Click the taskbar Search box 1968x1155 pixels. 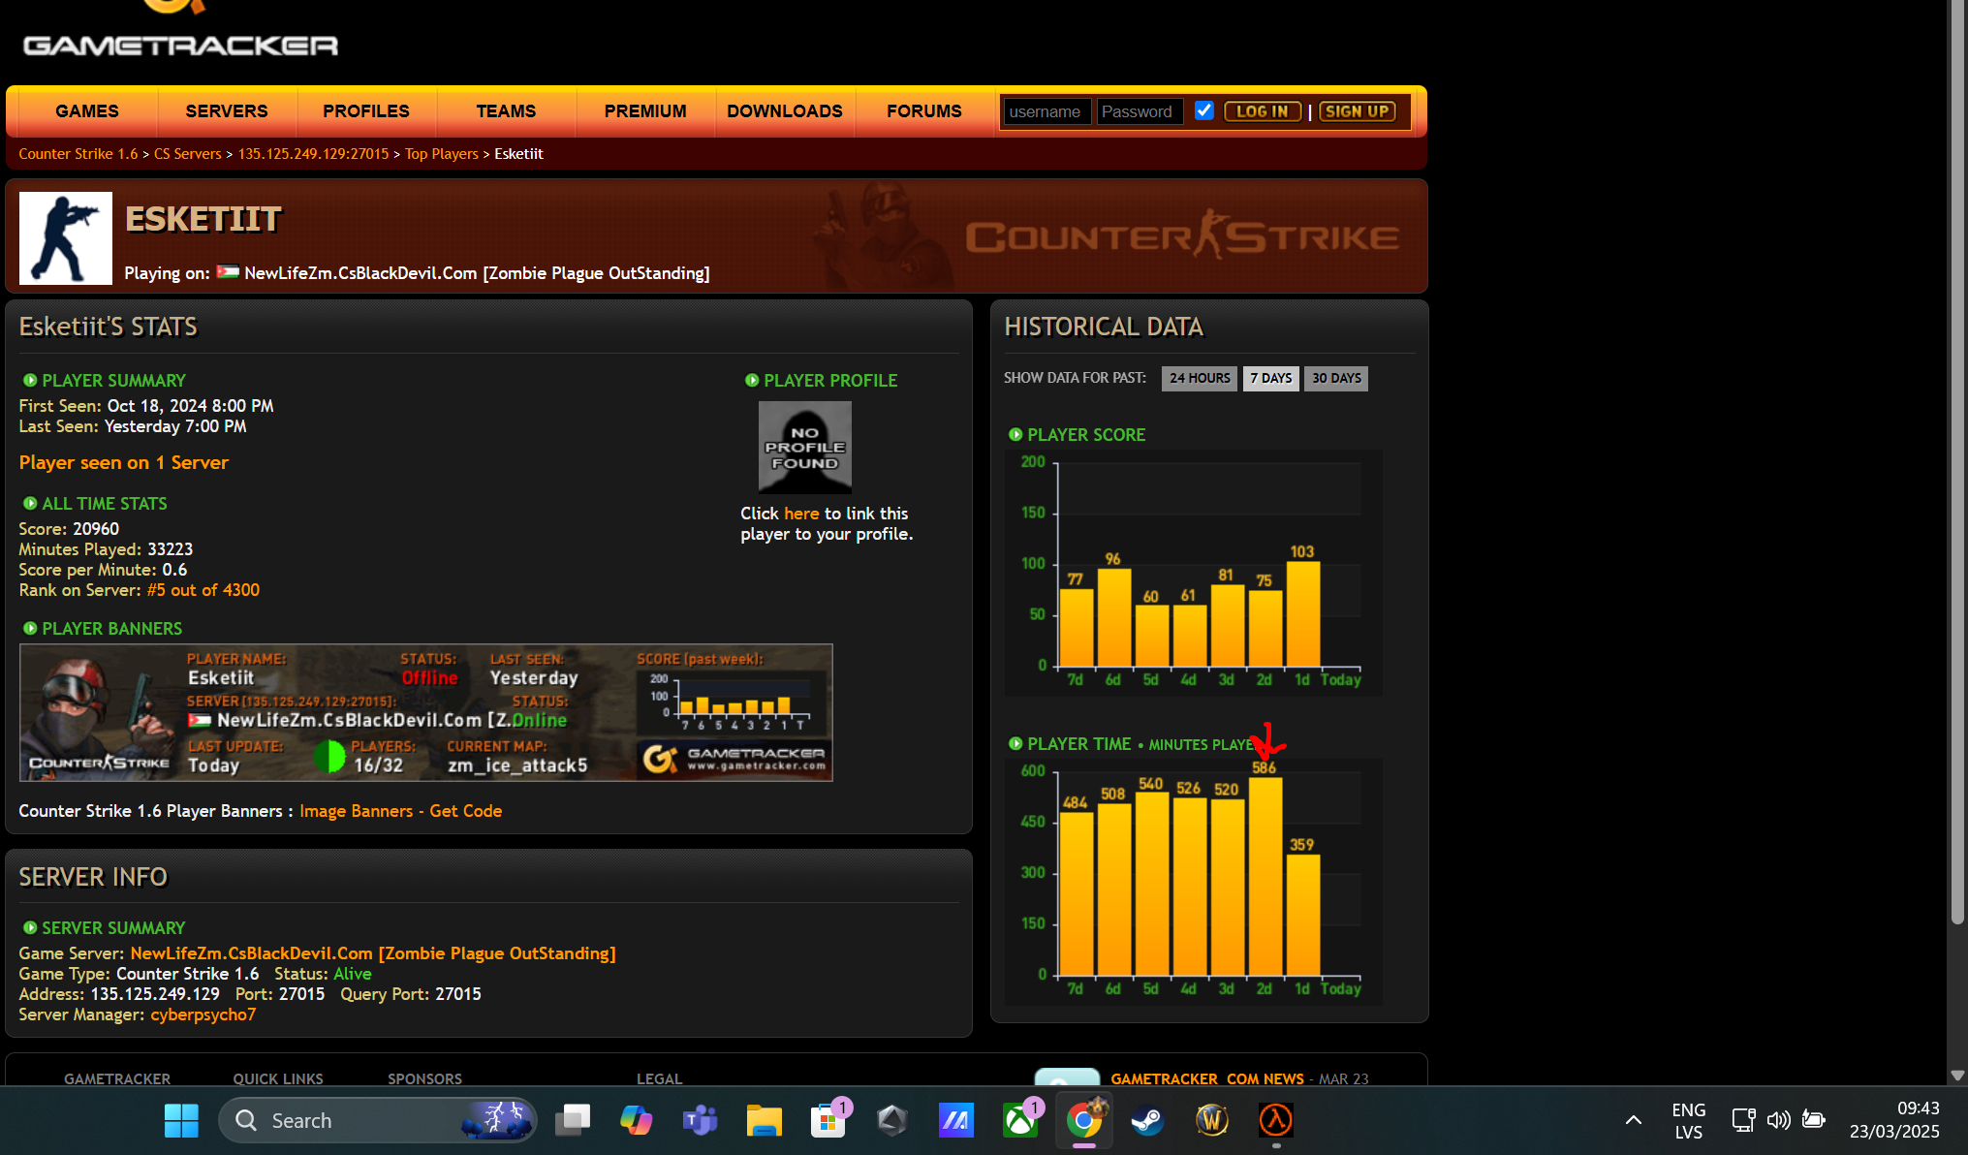coord(378,1121)
